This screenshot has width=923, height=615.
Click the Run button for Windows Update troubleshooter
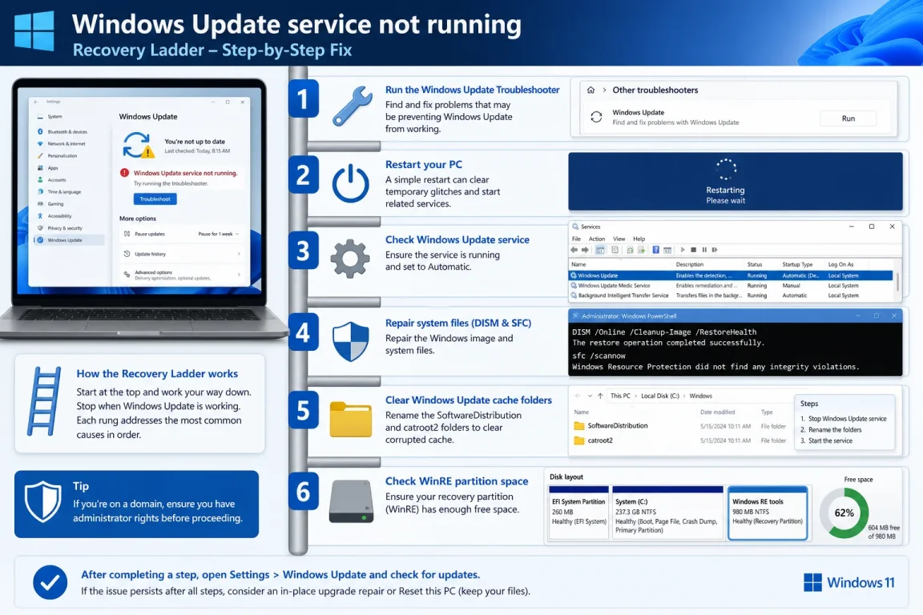[x=848, y=119]
